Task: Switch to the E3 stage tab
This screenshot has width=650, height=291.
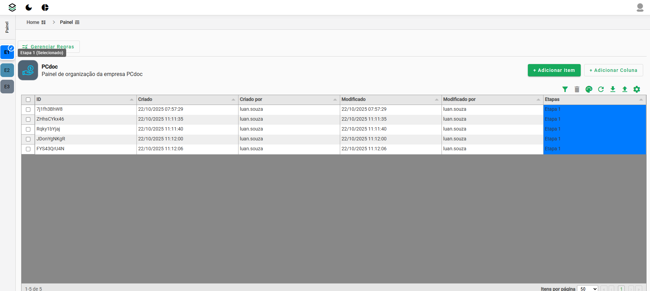Action: [x=7, y=87]
